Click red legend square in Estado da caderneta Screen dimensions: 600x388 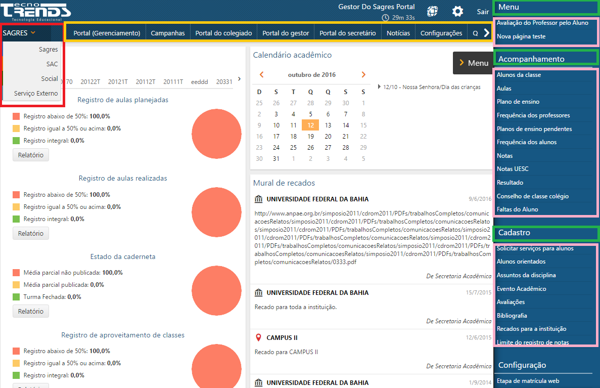point(16,273)
